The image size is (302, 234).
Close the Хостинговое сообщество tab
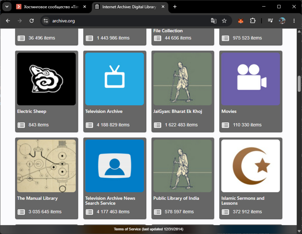[x=85, y=7]
